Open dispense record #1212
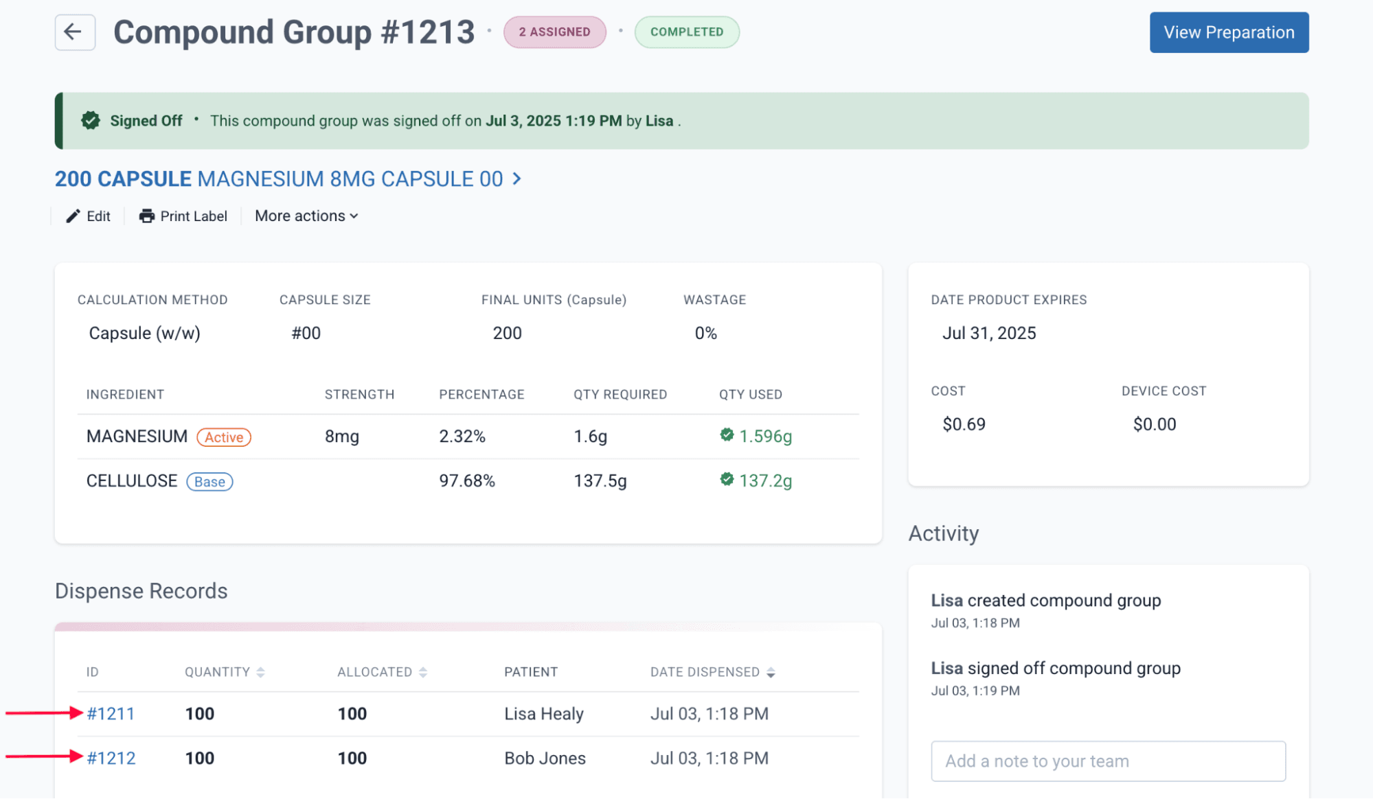This screenshot has height=799, width=1373. (x=111, y=759)
